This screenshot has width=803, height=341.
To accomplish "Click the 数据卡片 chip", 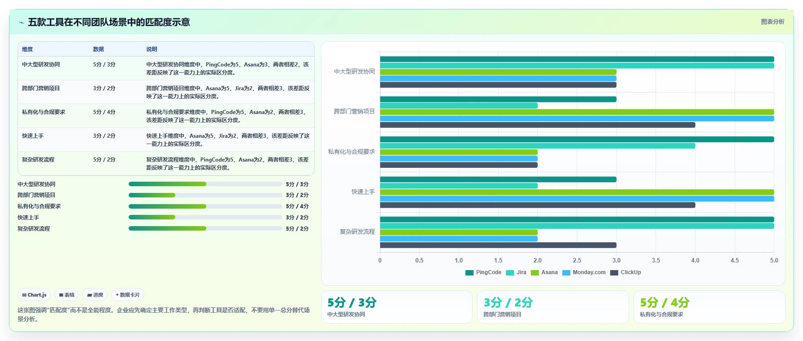I will pyautogui.click(x=128, y=295).
